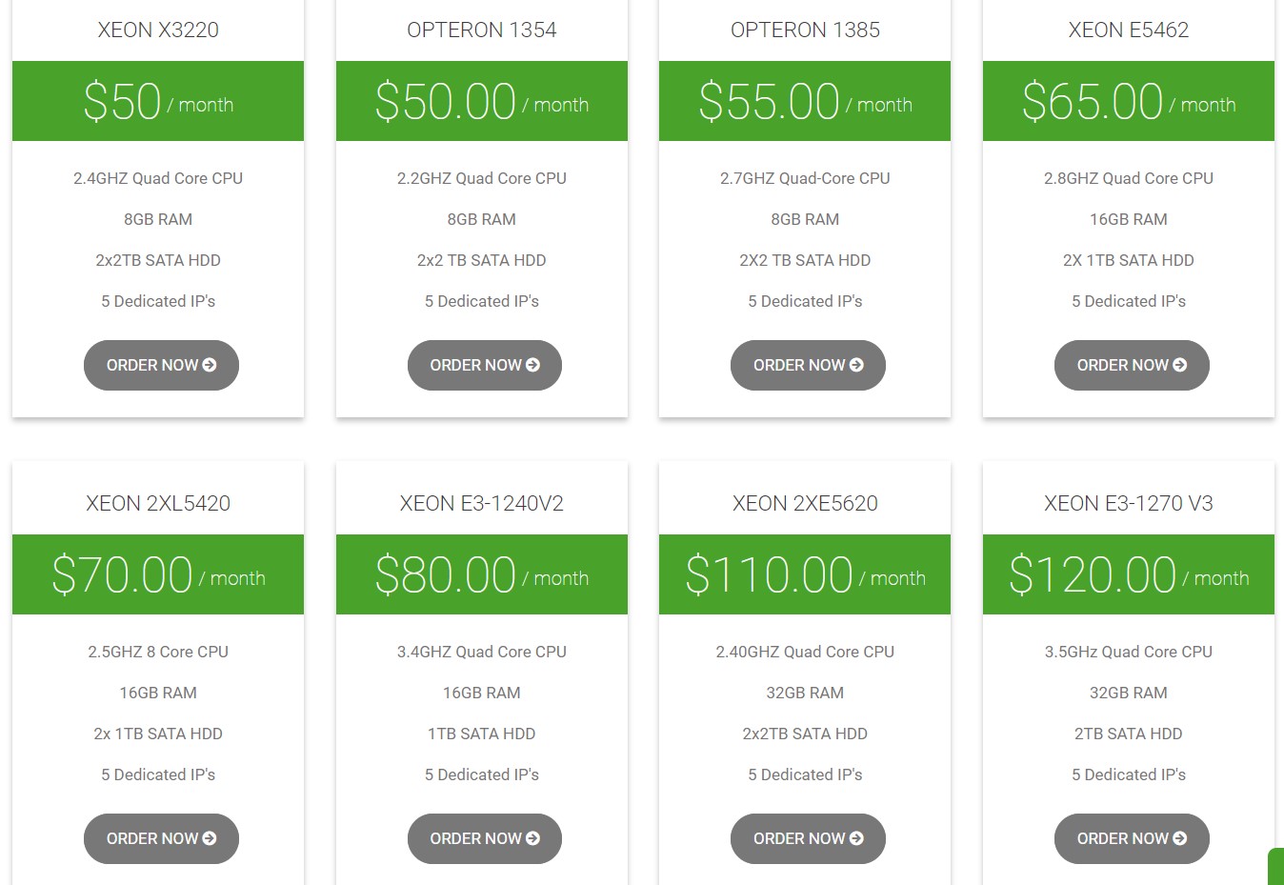
Task: Click the $50.00 / month OPTERON 1354 price banner
Action: [482, 101]
